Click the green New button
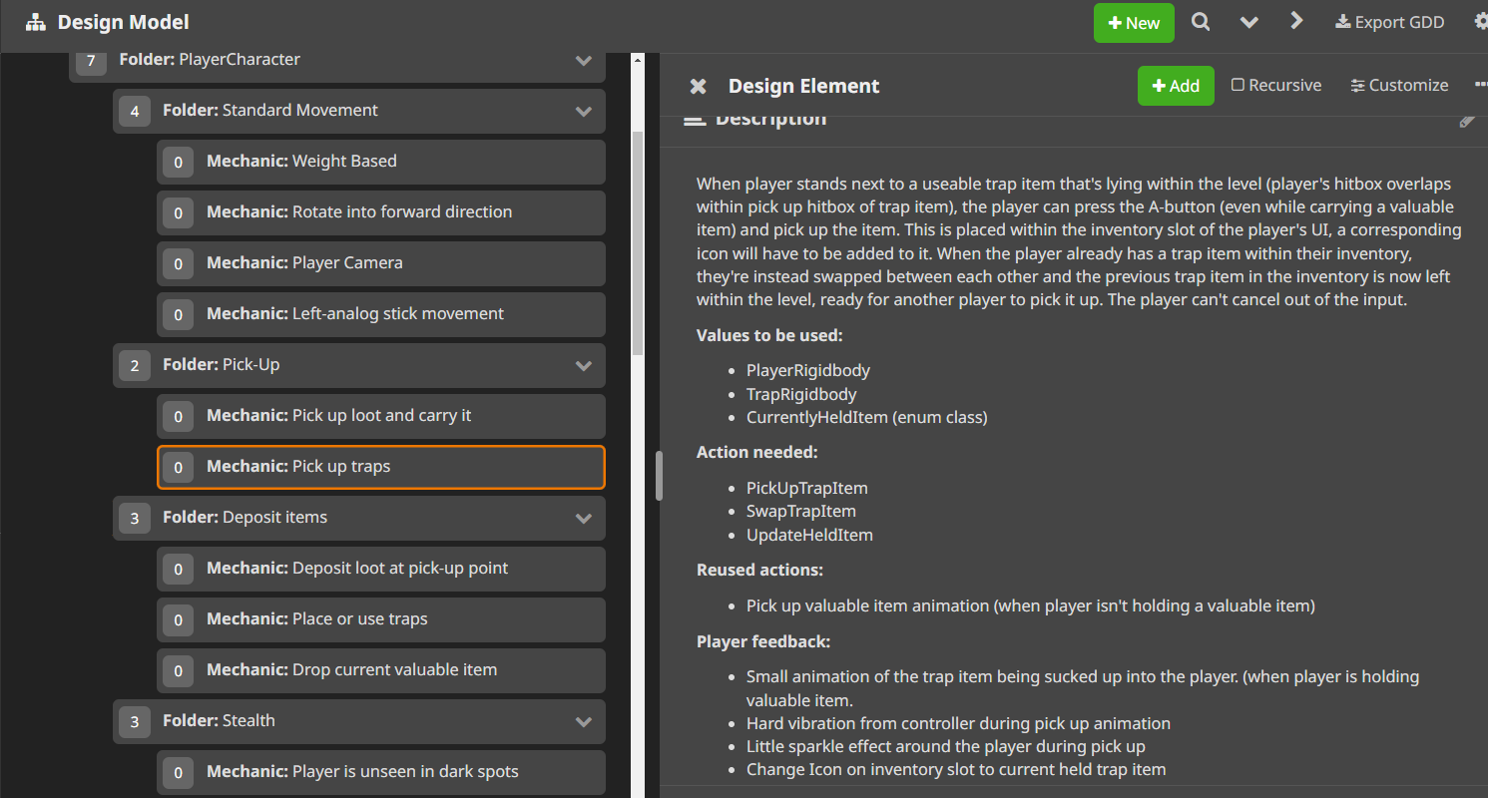1488x798 pixels. [x=1134, y=23]
